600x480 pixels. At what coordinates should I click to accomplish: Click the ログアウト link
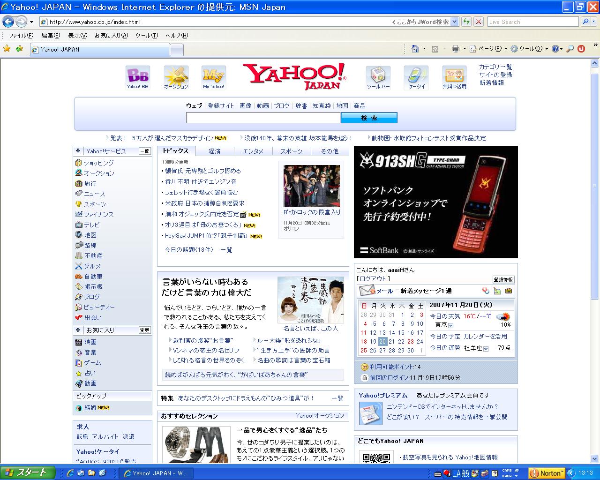pyautogui.click(x=372, y=278)
